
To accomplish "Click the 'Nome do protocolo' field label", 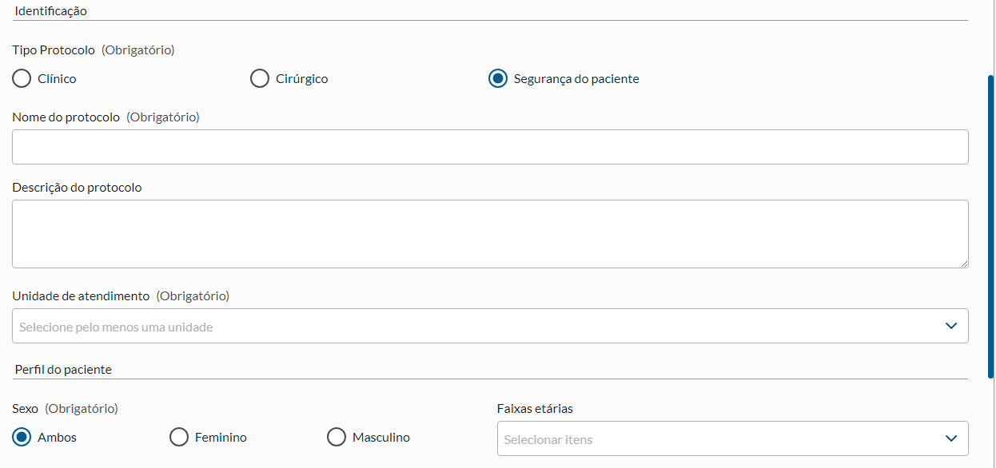I will [66, 117].
